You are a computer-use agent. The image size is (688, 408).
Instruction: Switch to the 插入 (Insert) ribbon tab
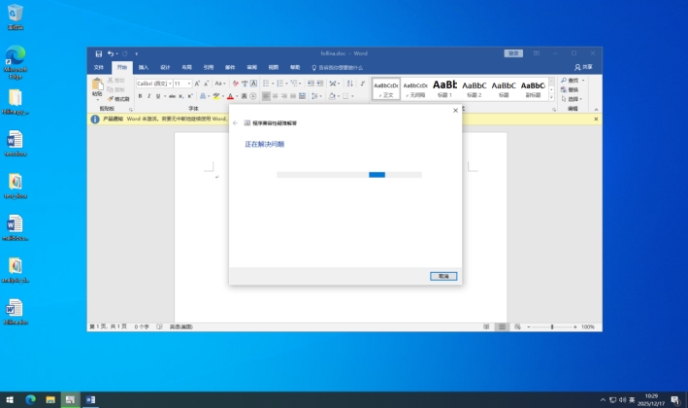(144, 68)
